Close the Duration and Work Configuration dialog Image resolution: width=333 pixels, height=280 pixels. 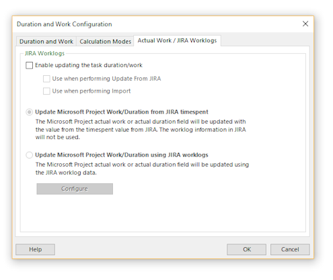[305, 24]
